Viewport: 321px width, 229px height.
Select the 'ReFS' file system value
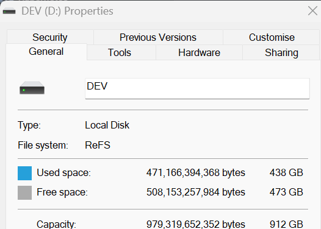point(98,145)
